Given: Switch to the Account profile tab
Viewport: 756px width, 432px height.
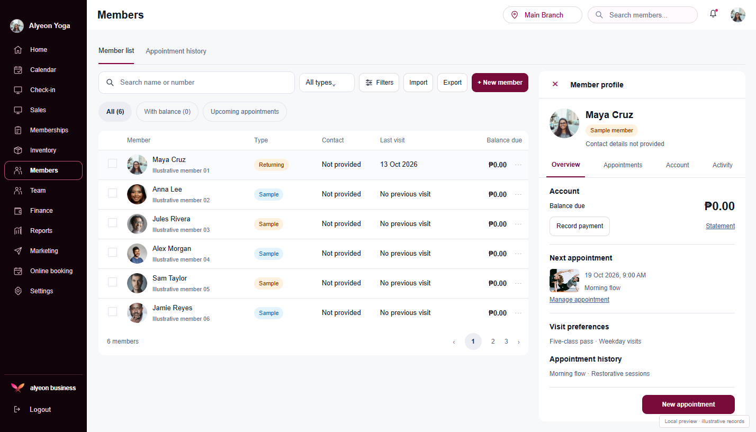Looking at the screenshot, I should 678,165.
